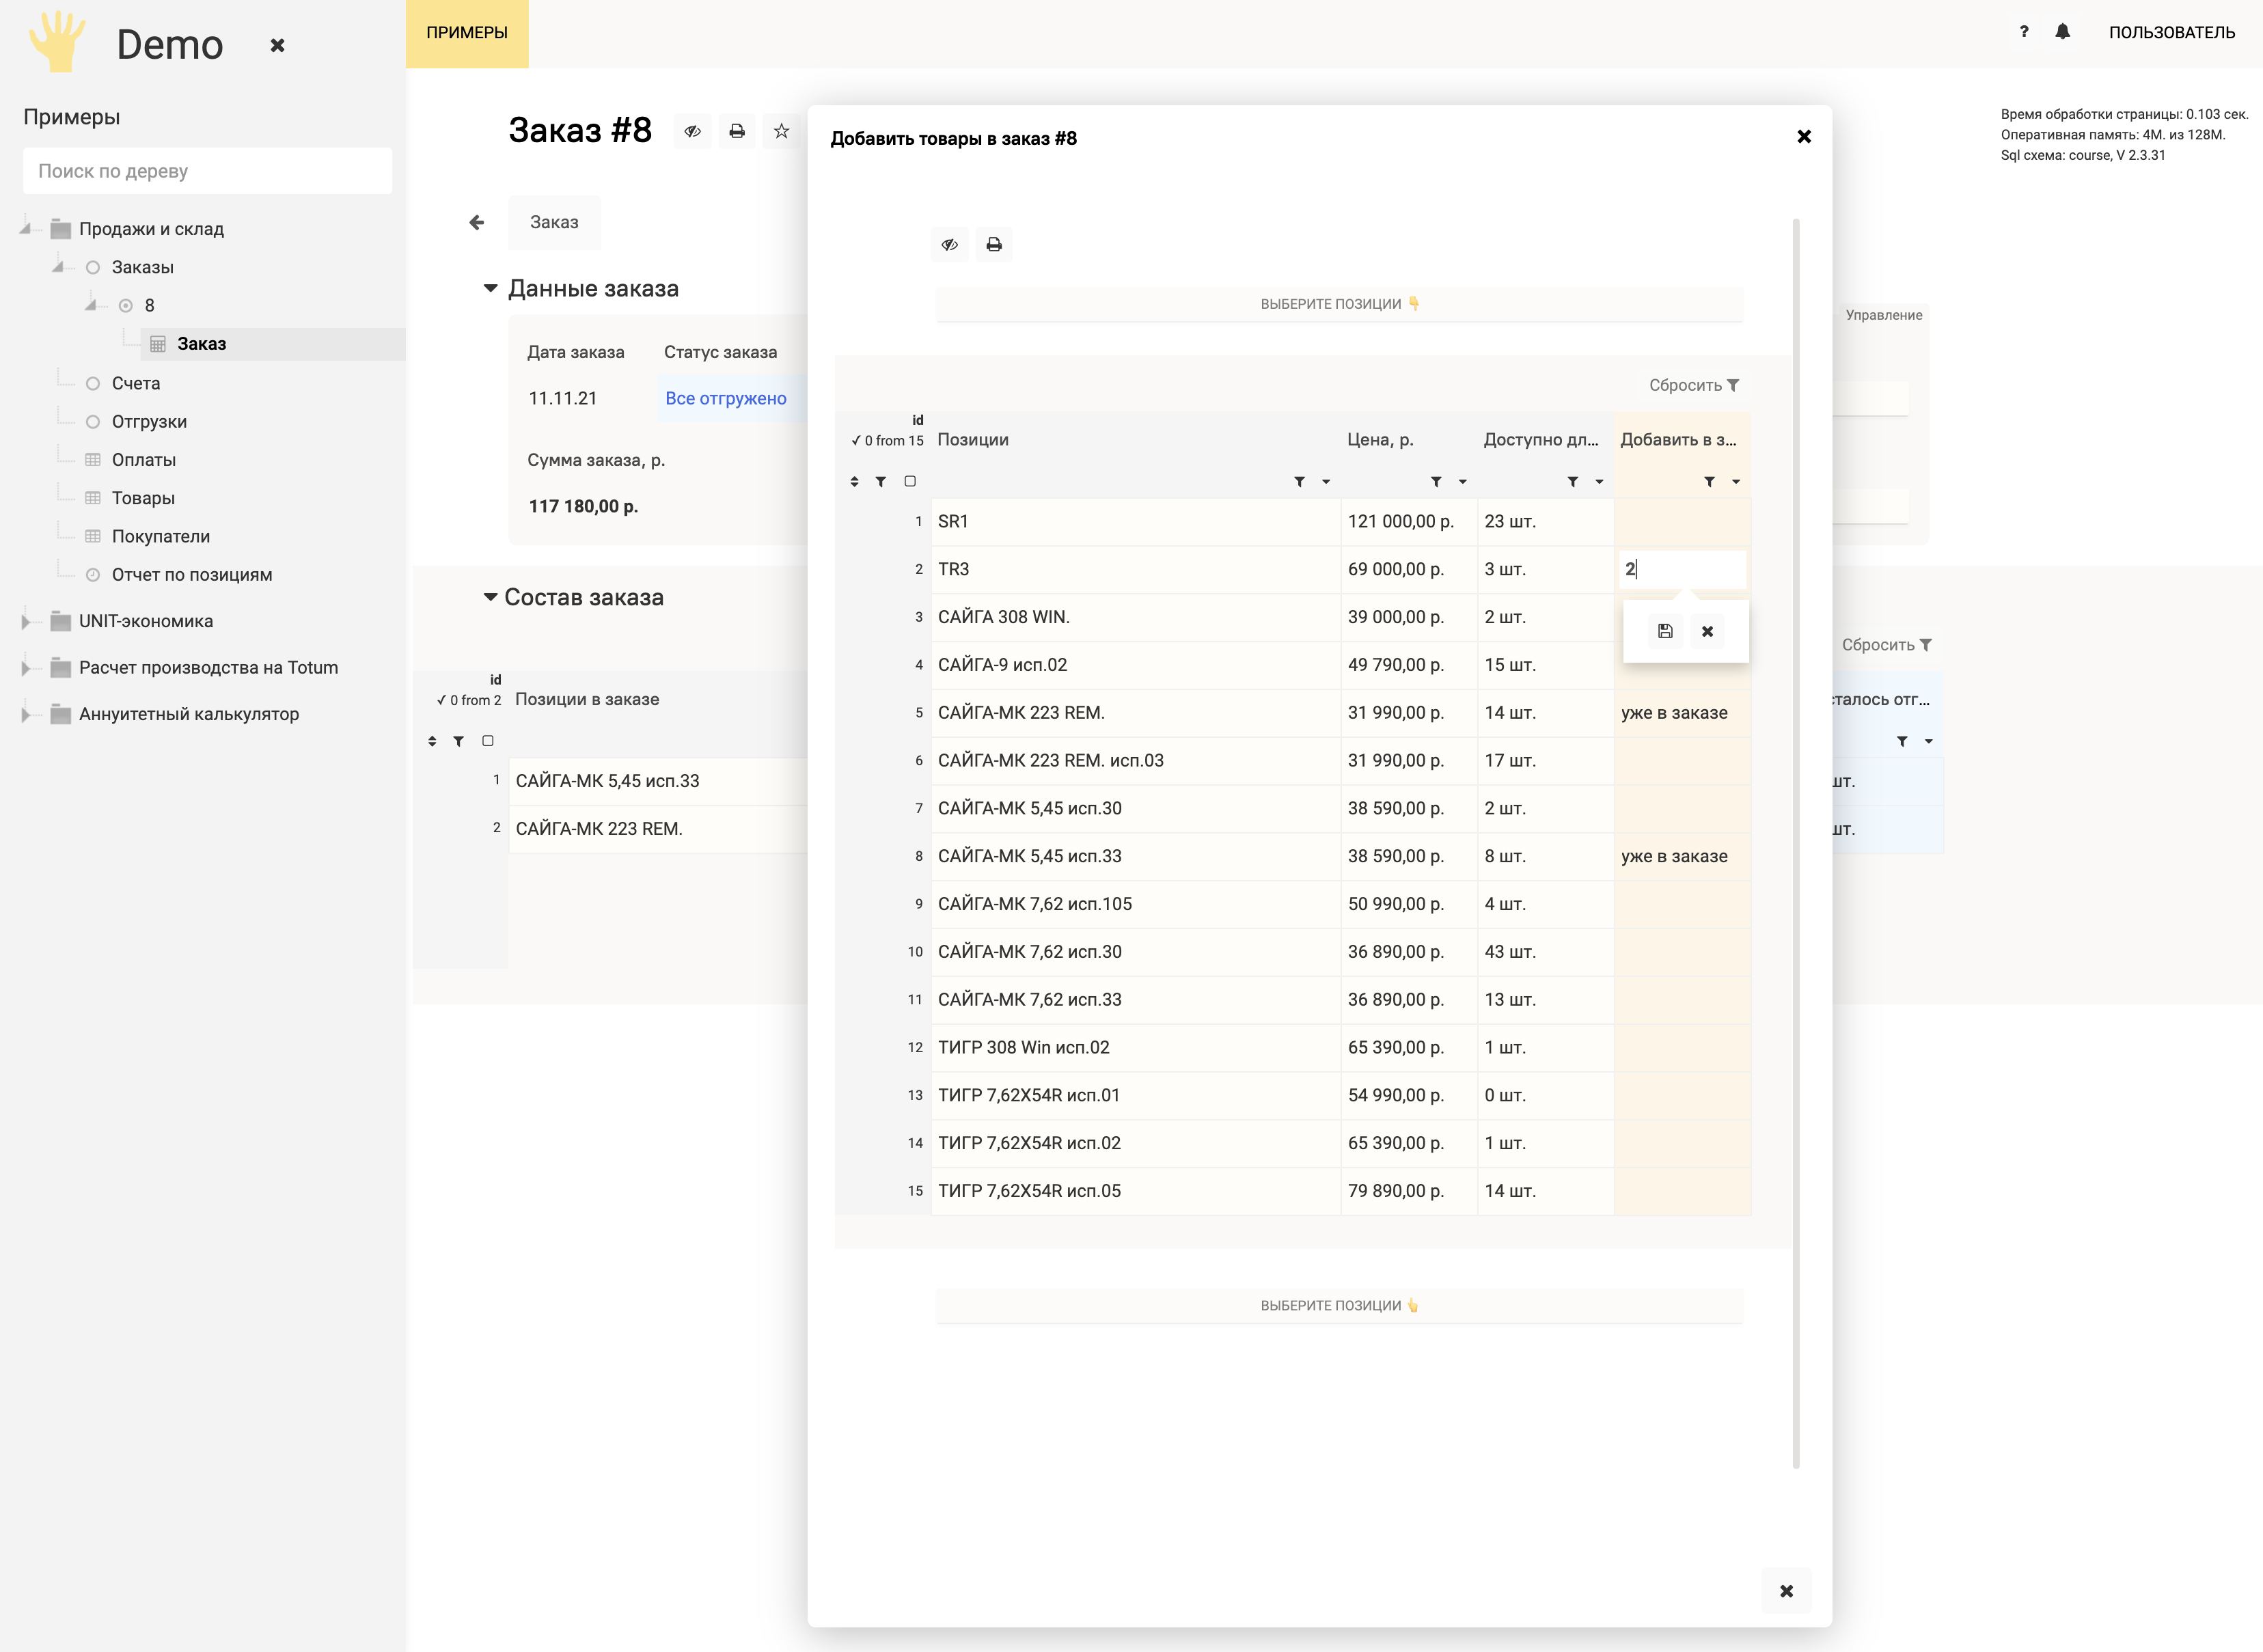
Task: Toggle hidden fields eye icon near Заказ #8
Action: click(693, 131)
